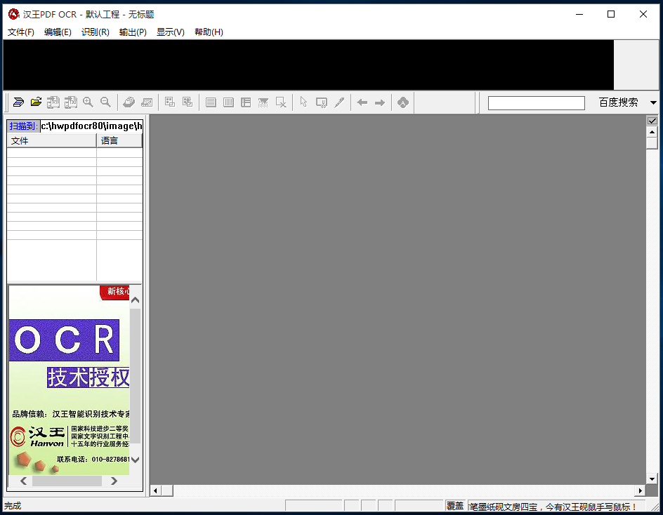Go to previous page with left arrow
Screen dimensions: 663x515
click(362, 102)
